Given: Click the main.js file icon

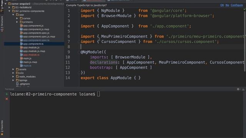Looking at the screenshot, I should click(22, 58).
